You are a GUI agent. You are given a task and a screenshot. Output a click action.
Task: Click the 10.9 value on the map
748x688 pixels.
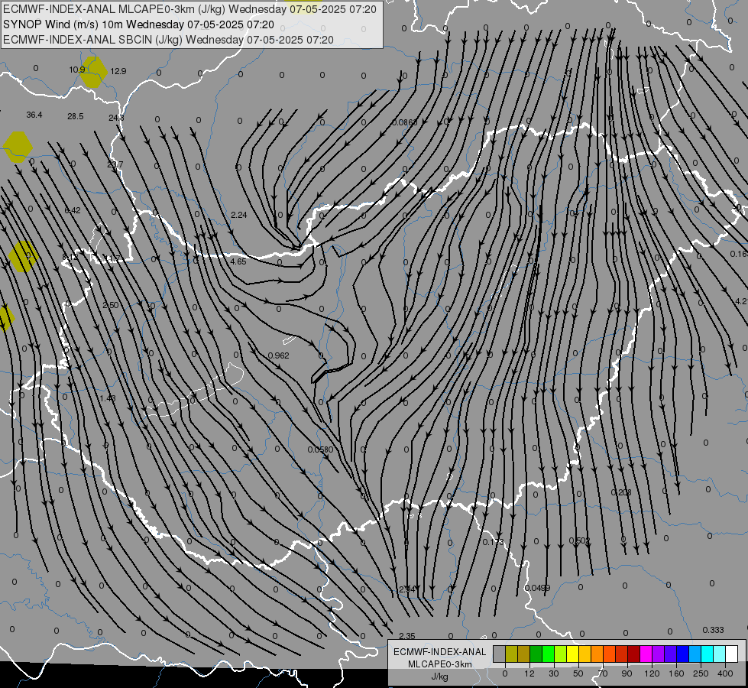point(77,70)
